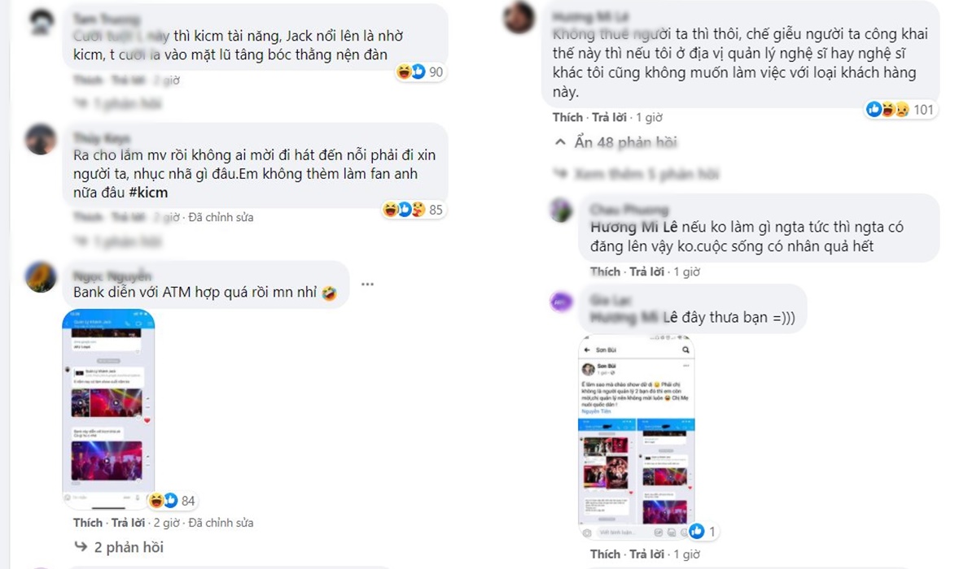Open Đã chỉnh sửa edit history under #kicm comment
Screen dimensions: 977x569
coord(221,217)
